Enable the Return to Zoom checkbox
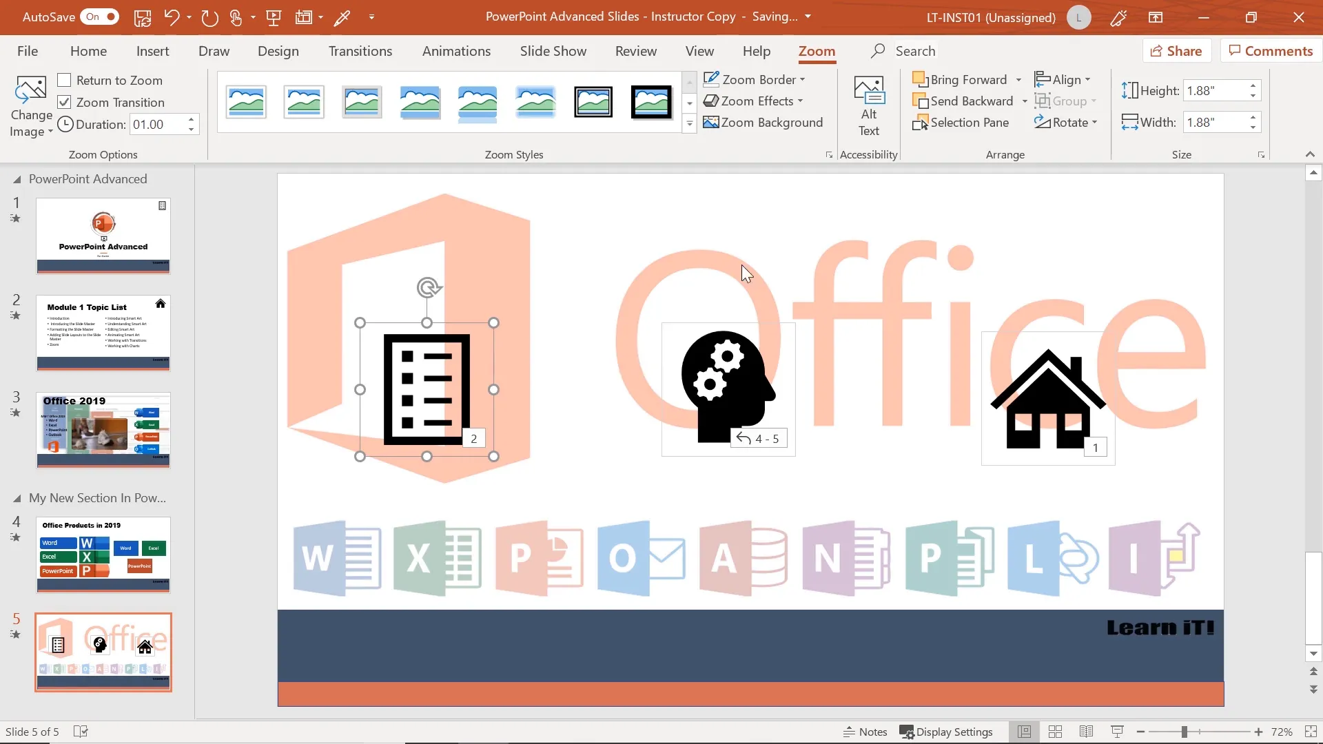The image size is (1323, 744). 64,81
